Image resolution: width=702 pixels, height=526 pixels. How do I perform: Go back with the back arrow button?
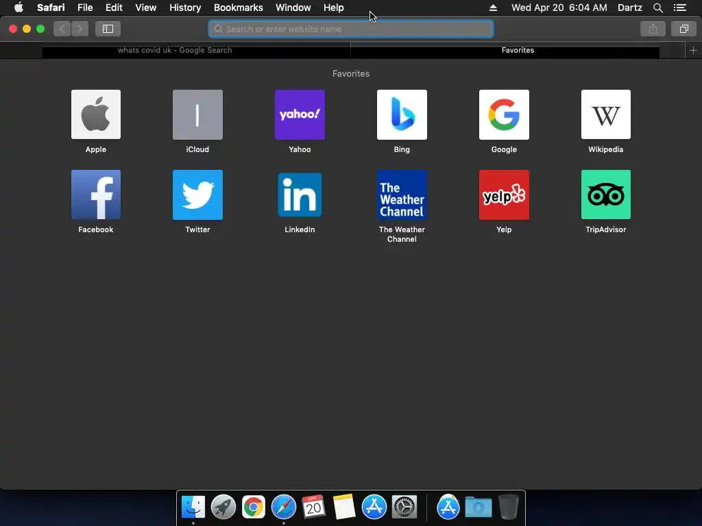pos(62,29)
